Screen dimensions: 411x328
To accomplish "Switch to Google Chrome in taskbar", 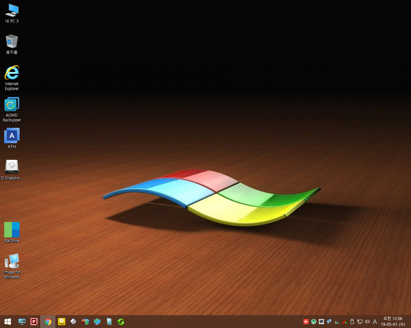I will pyautogui.click(x=48, y=322).
